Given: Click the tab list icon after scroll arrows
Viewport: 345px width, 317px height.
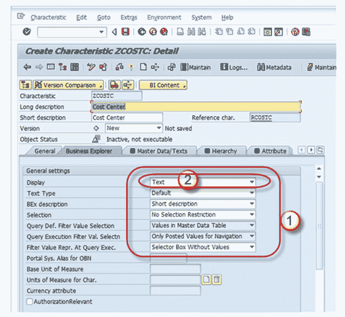Looking at the screenshot, I should pos(320,150).
